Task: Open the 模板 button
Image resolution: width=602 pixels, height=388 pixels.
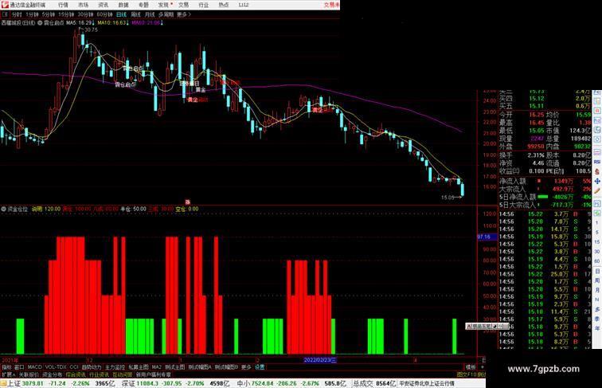Action: tap(471, 367)
